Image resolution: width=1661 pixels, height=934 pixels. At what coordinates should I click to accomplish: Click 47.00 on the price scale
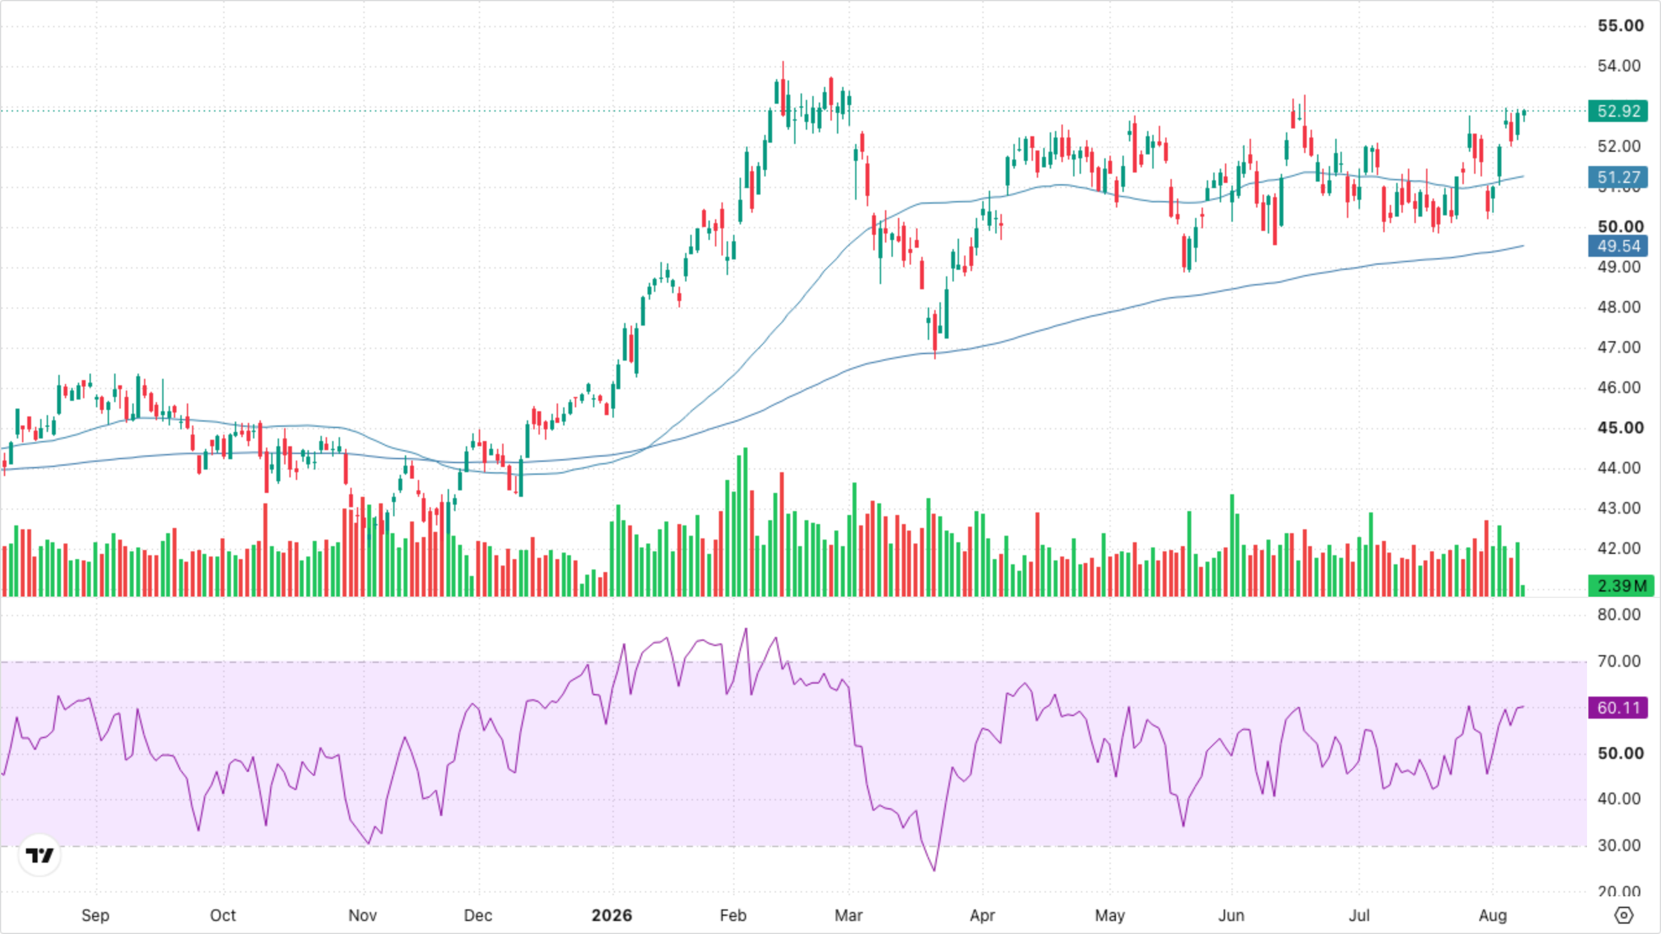click(x=1619, y=347)
